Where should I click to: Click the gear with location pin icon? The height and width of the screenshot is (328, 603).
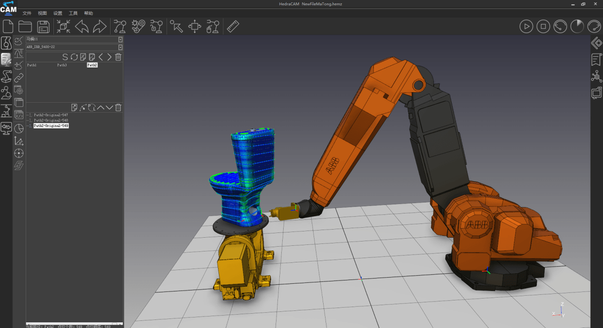(x=138, y=26)
